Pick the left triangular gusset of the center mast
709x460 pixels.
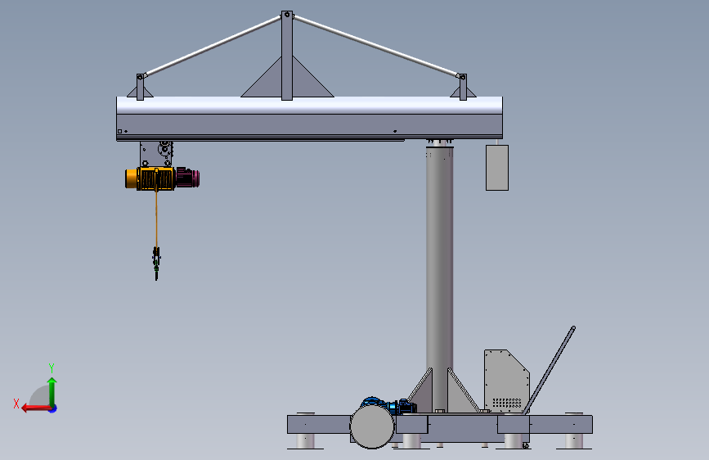pyautogui.click(x=266, y=82)
